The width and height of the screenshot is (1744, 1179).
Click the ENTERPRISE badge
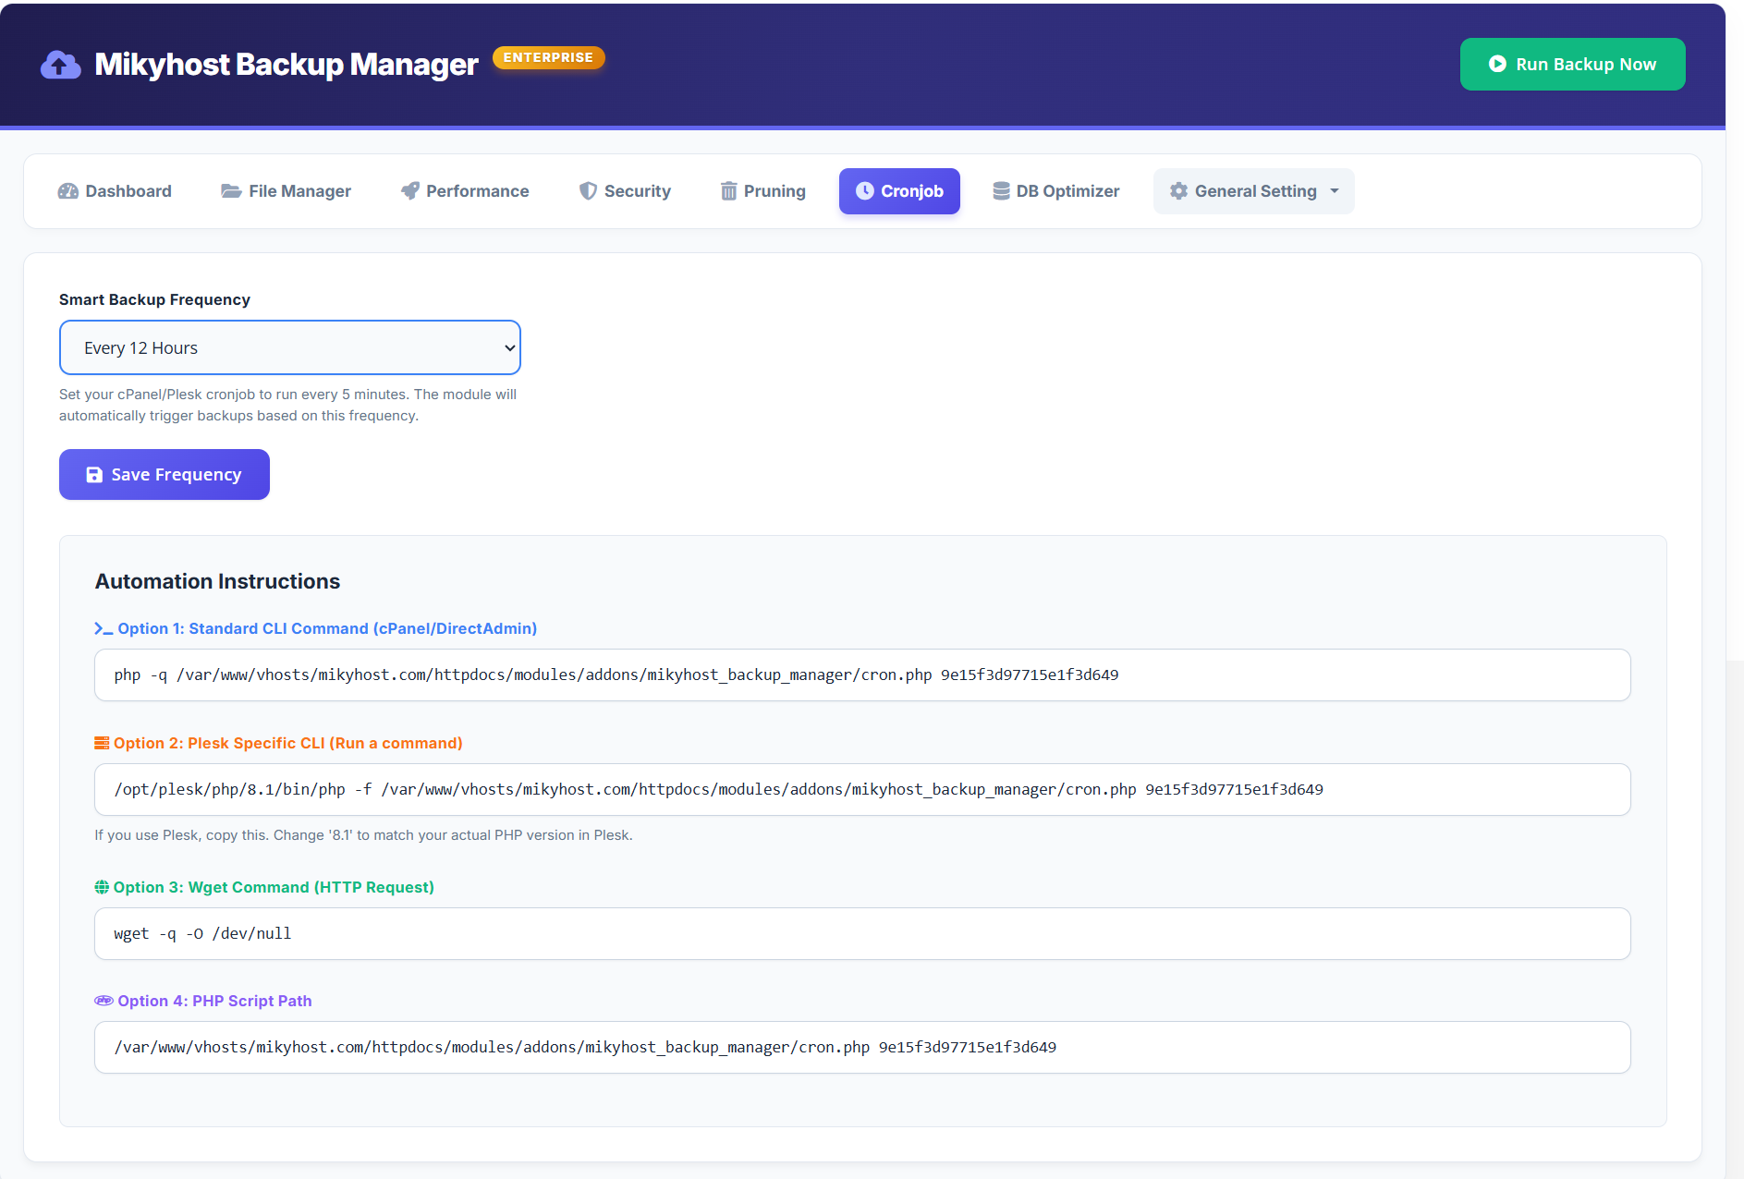[549, 57]
